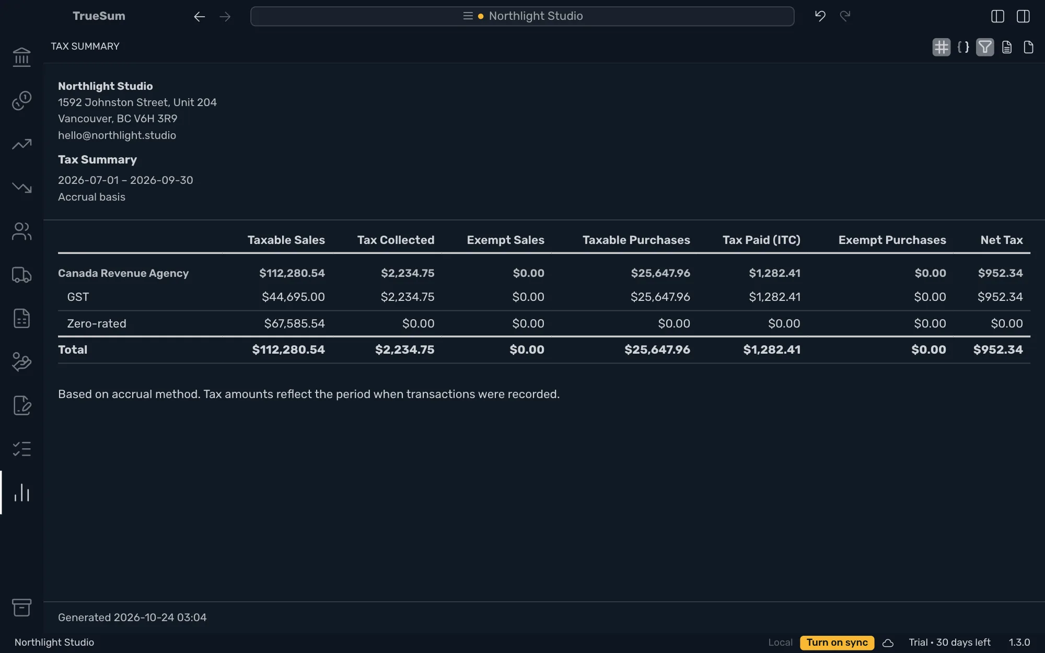Click the undo arrow icon
This screenshot has height=653, width=1045.
coord(820,16)
